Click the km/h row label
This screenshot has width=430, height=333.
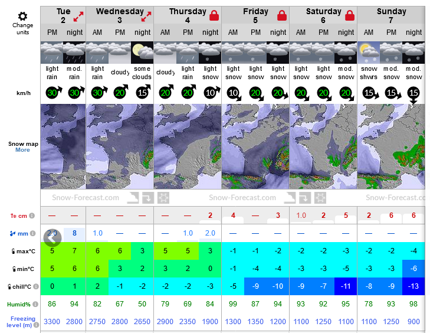pos(24,93)
